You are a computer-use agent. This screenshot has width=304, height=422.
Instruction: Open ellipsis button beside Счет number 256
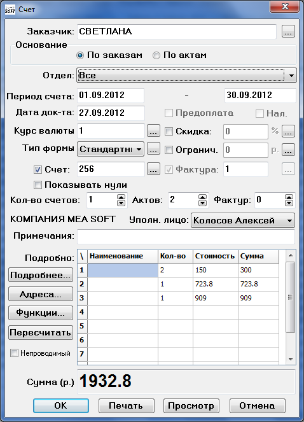click(153, 169)
